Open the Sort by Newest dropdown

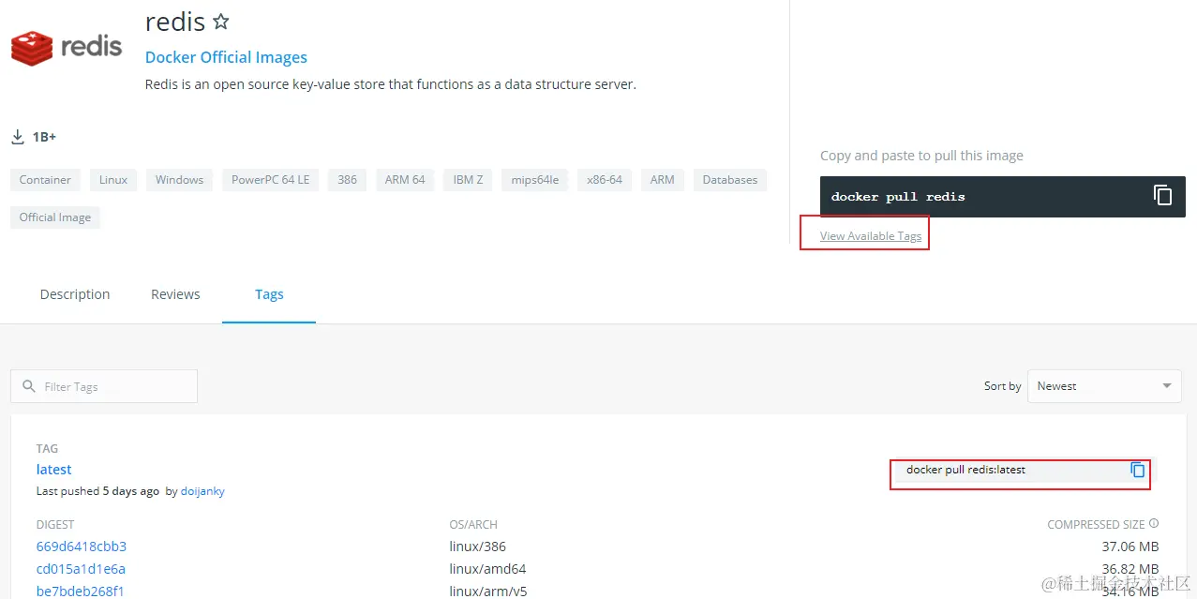point(1104,386)
